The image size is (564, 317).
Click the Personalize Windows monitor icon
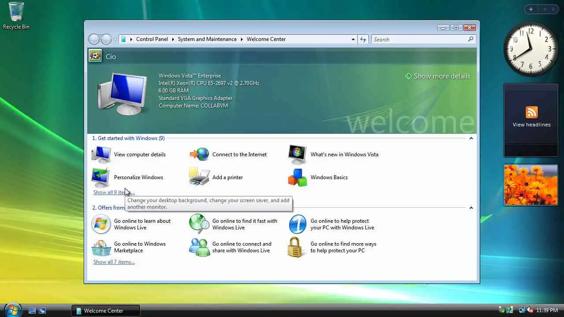pyautogui.click(x=101, y=177)
